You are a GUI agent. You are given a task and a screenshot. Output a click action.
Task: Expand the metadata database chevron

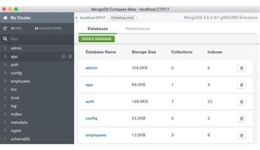5,122
